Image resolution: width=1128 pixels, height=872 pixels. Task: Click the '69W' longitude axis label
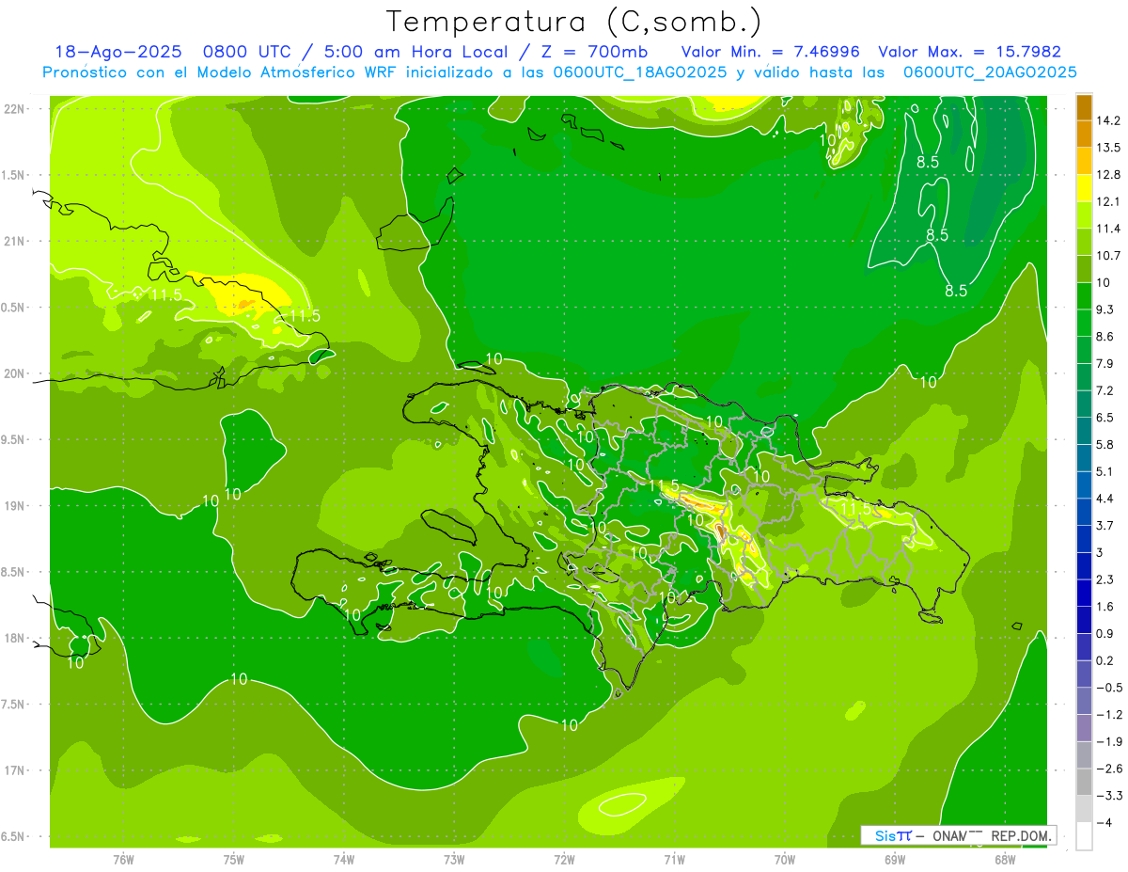[895, 859]
